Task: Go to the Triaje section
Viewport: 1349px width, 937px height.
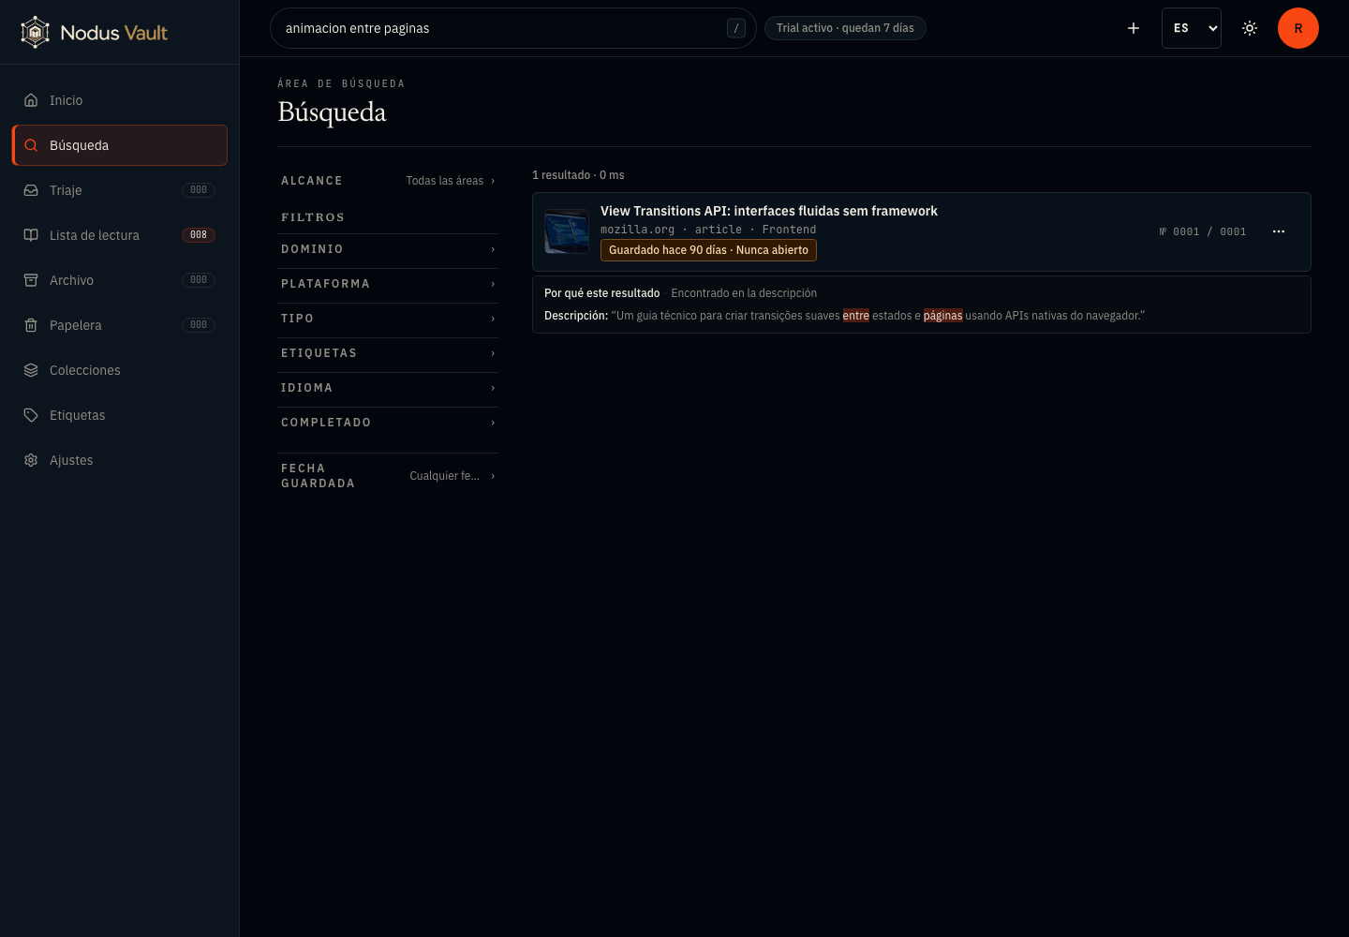Action: tap(120, 190)
